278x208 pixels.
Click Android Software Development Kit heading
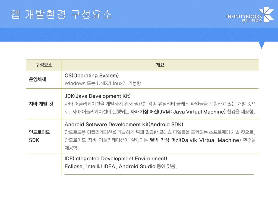point(124,124)
